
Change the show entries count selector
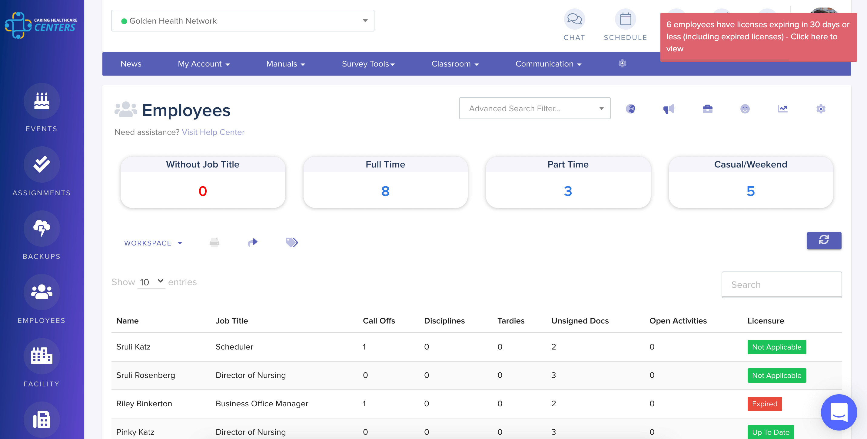[x=151, y=282]
